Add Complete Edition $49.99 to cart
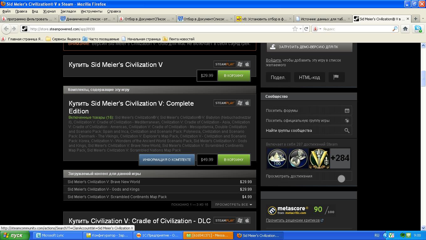Viewport: 426px width, 240px height. 233,160
